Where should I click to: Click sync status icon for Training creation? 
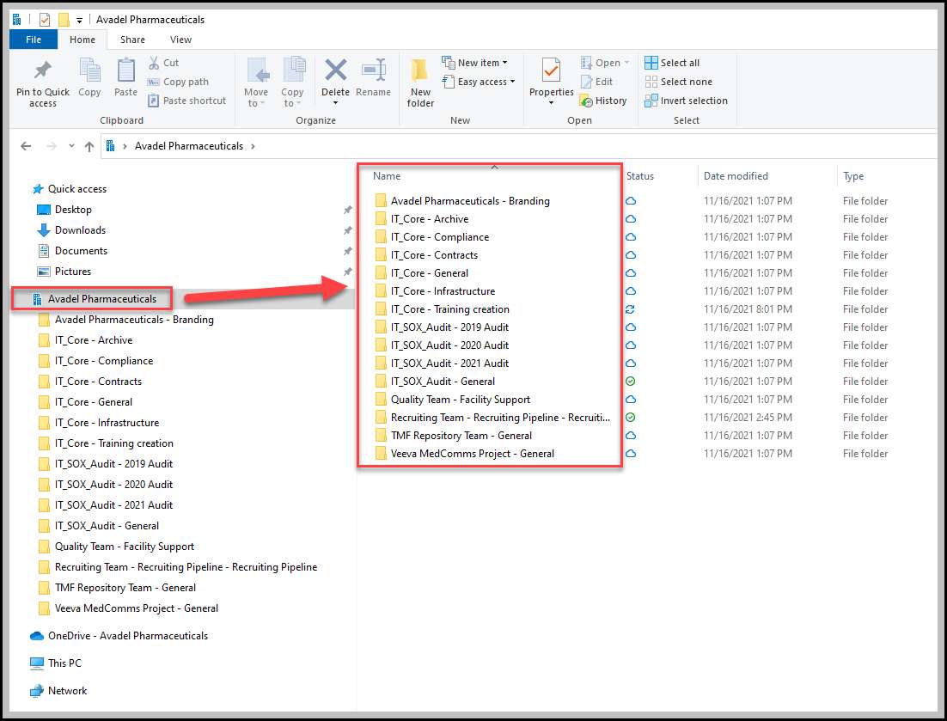coord(630,309)
